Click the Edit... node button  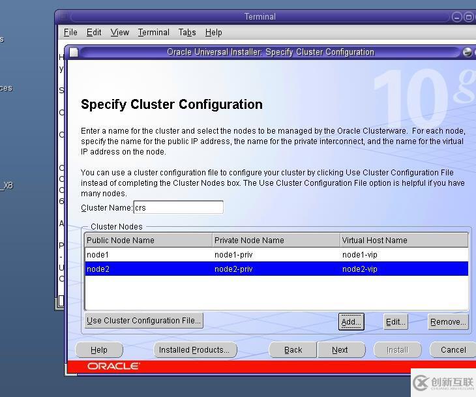(x=396, y=322)
